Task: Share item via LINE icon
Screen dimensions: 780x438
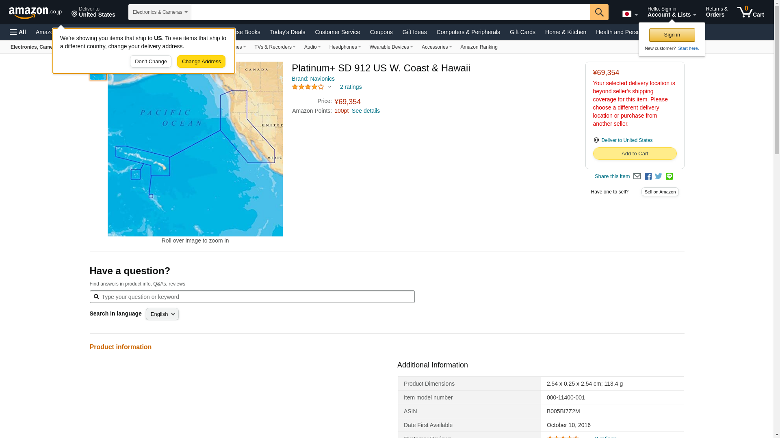Action: point(669,176)
